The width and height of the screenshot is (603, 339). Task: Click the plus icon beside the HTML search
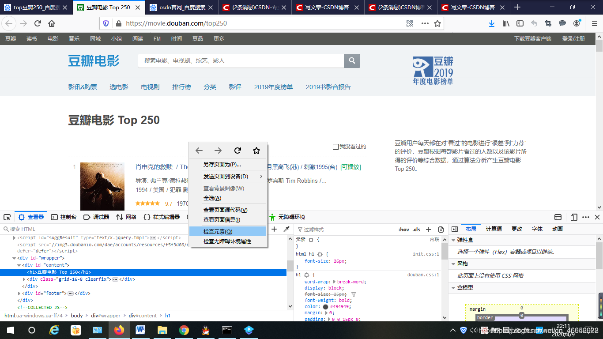(274, 229)
